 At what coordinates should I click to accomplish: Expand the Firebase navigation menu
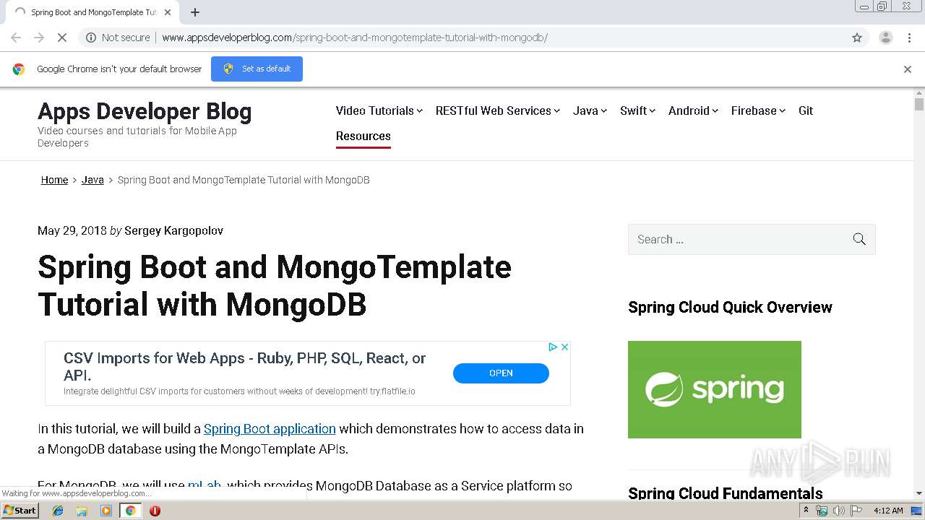[x=758, y=110]
